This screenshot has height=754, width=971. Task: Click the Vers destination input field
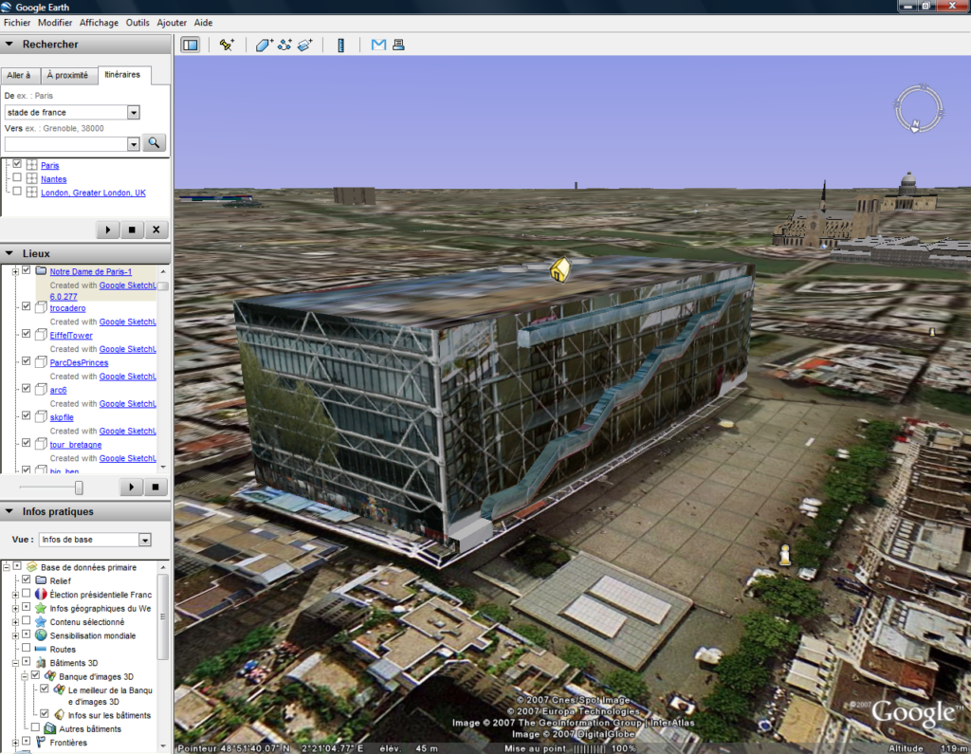tap(66, 144)
